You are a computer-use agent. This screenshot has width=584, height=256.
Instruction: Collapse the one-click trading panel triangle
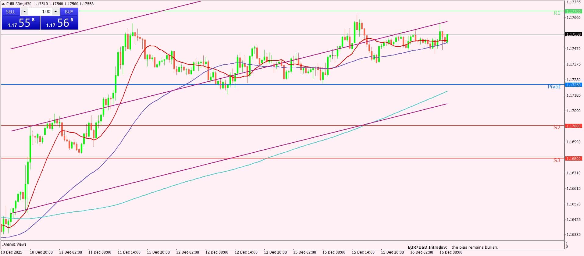3,4
